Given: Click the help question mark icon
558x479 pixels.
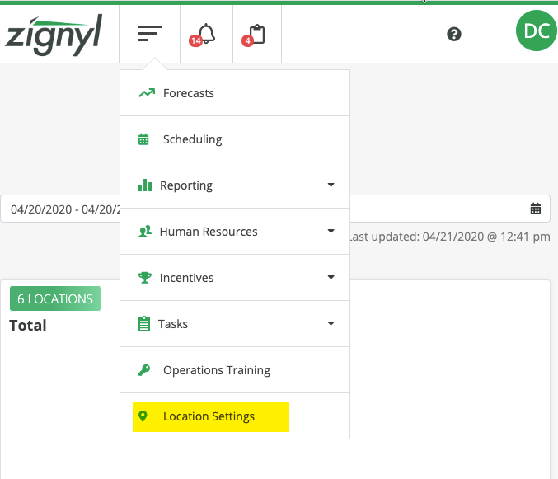Looking at the screenshot, I should pos(453,34).
